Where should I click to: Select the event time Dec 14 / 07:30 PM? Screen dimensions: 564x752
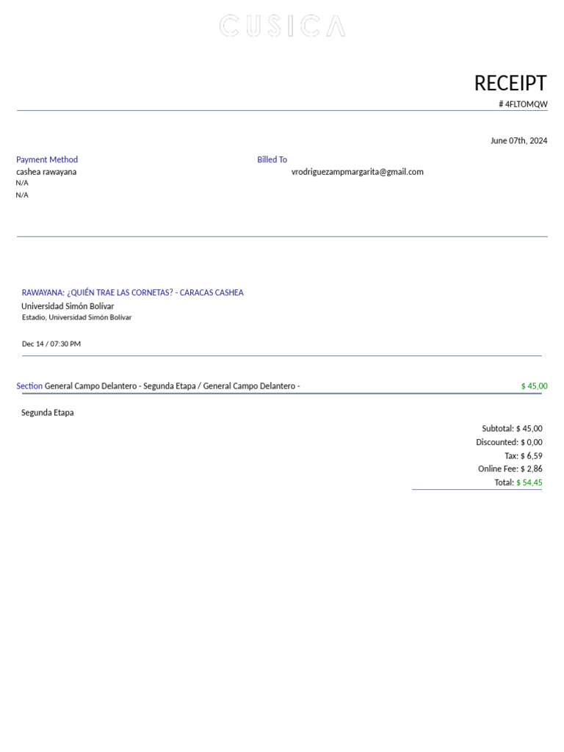(51, 344)
